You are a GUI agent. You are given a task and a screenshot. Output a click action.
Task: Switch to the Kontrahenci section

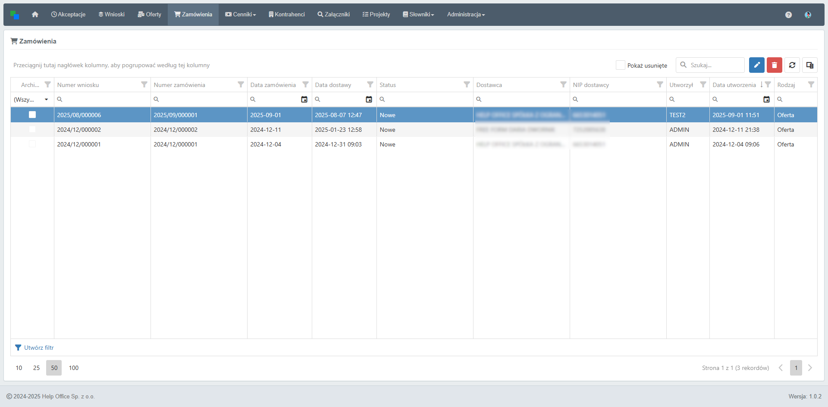tap(286, 15)
